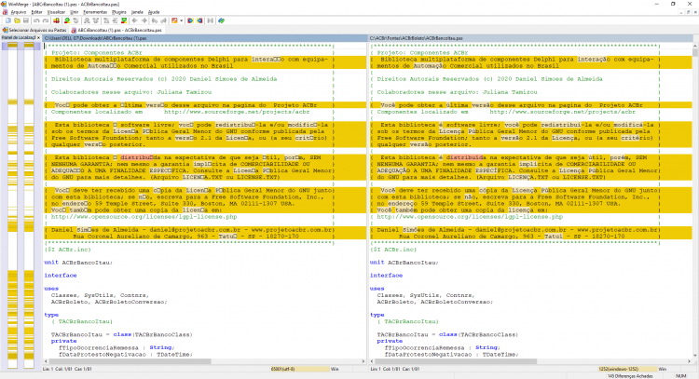Open the Plugins menu
Viewport: 699px width, 379px height.
pyautogui.click(x=119, y=12)
